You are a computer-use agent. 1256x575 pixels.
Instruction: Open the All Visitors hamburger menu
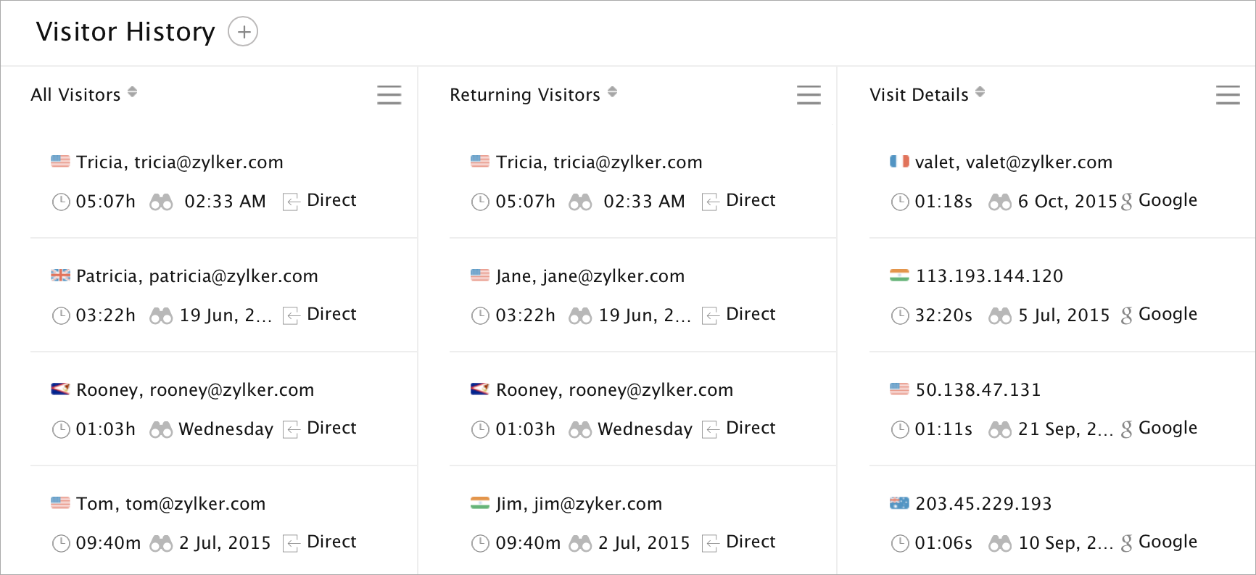(x=389, y=95)
